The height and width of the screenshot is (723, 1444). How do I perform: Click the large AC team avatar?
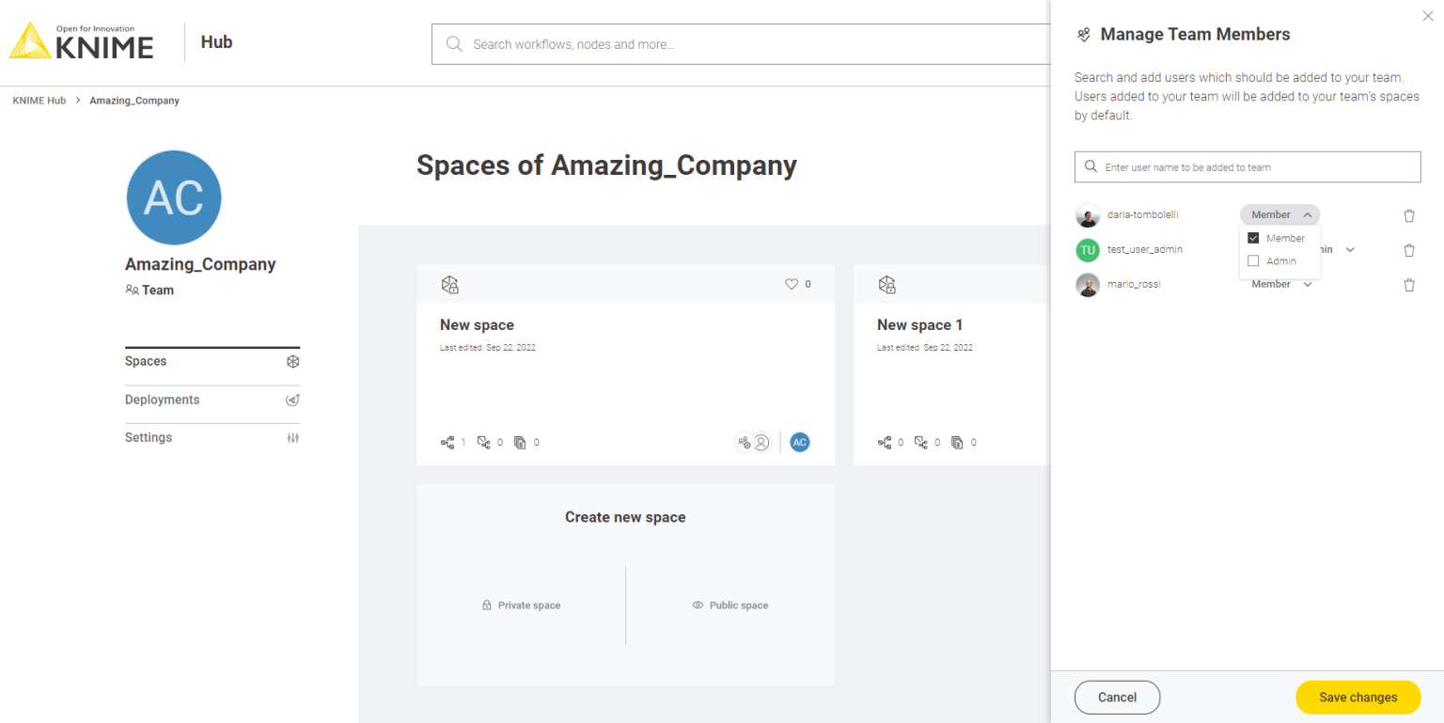coord(174,197)
